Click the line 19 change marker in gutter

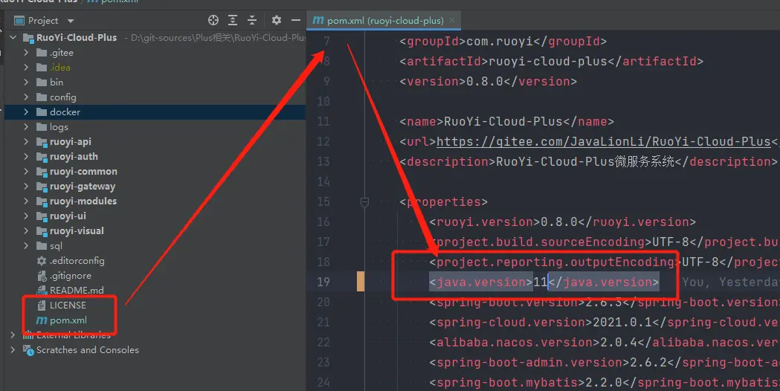361,282
